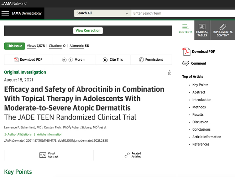Share article via Twitter icon
Image resolution: width=235 pixels, height=177 pixels.
pyautogui.click(x=64, y=60)
